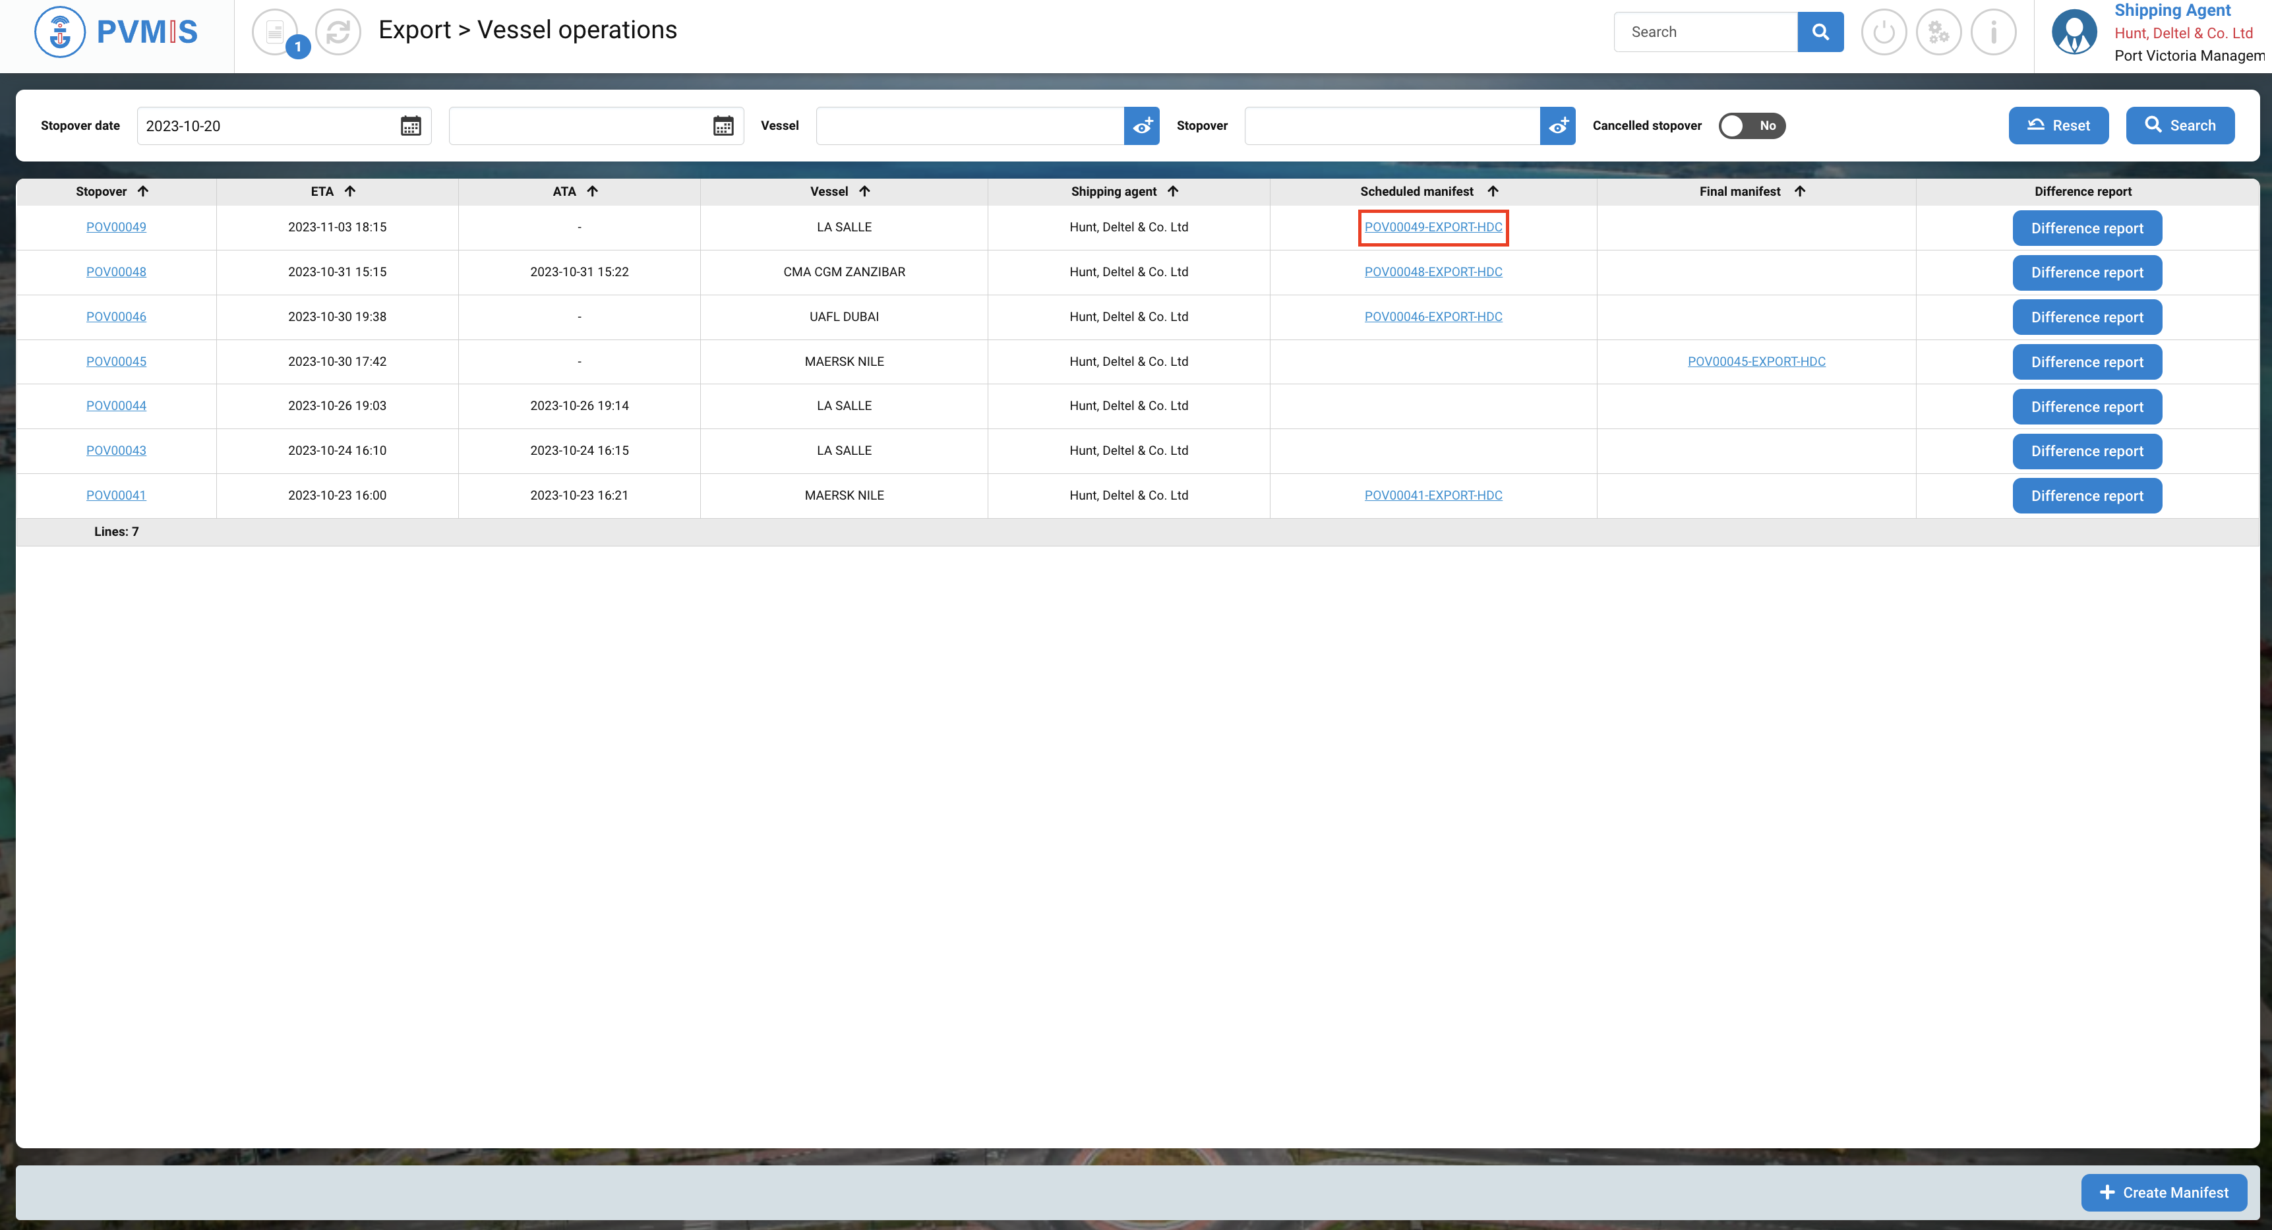
Task: Click the information icon
Action: 1993,32
